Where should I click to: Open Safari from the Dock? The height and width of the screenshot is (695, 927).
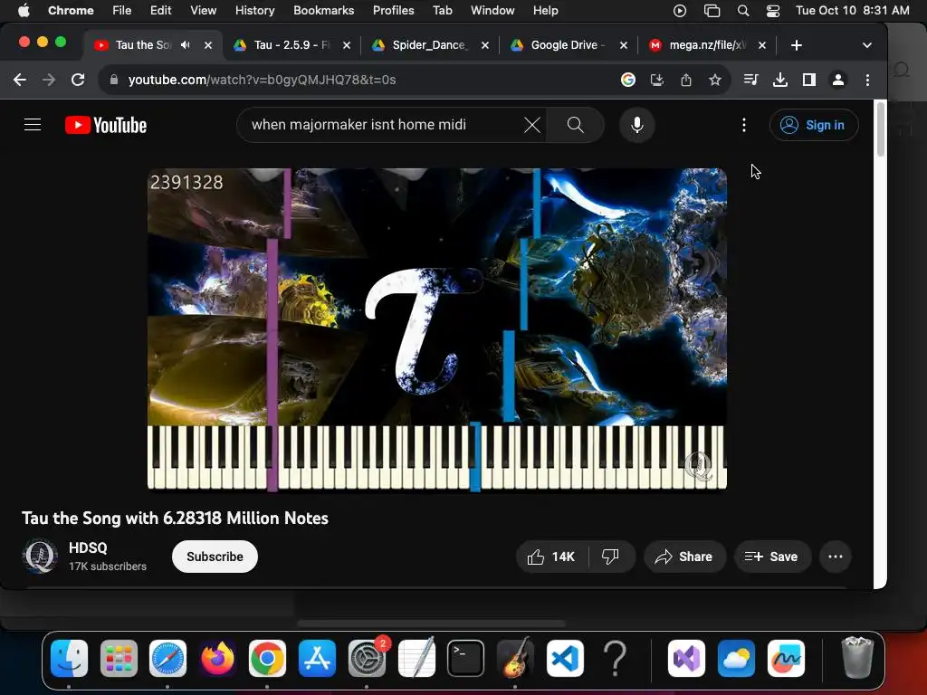167,658
